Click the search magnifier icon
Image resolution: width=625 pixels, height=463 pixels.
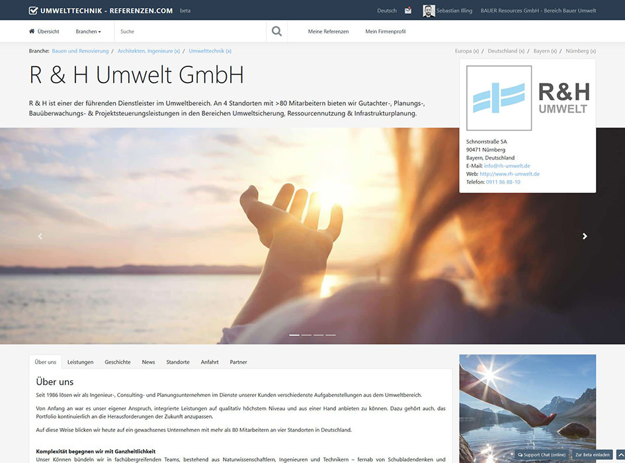tap(276, 30)
